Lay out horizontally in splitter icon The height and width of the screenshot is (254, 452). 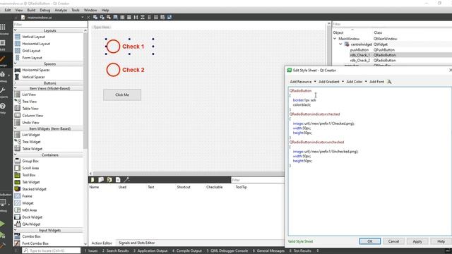(136, 17)
